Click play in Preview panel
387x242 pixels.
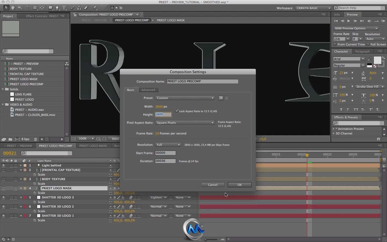(349, 21)
